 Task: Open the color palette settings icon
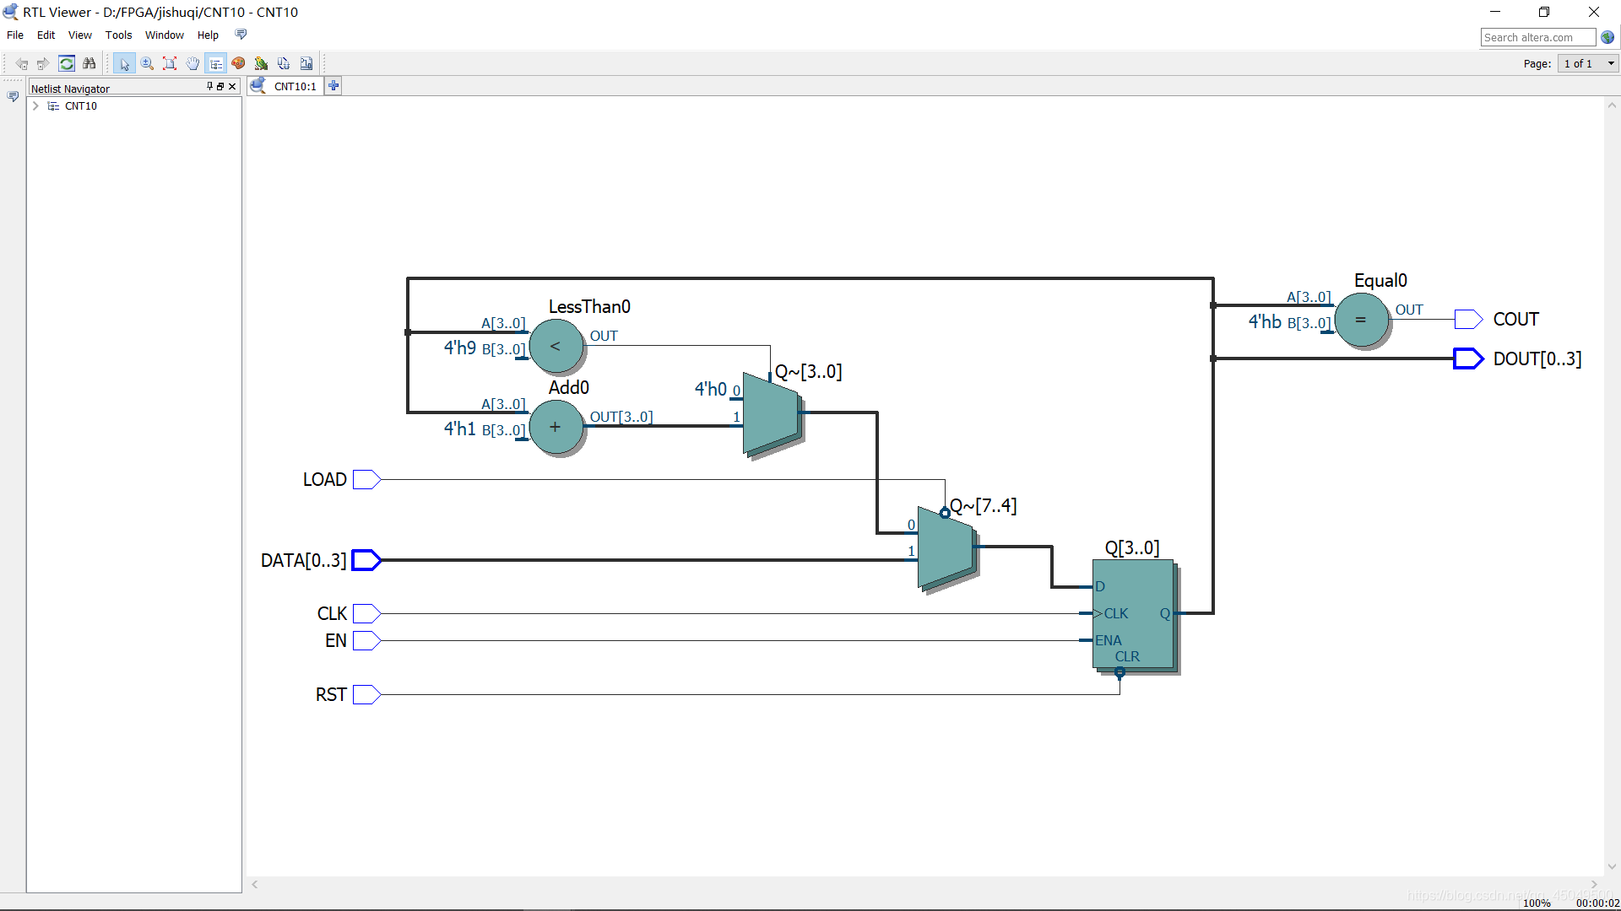[x=238, y=63]
